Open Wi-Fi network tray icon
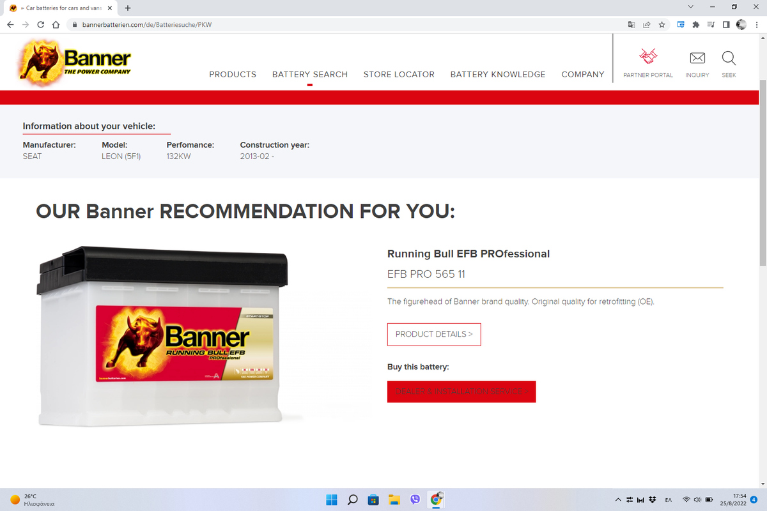The image size is (767, 511). [x=686, y=500]
